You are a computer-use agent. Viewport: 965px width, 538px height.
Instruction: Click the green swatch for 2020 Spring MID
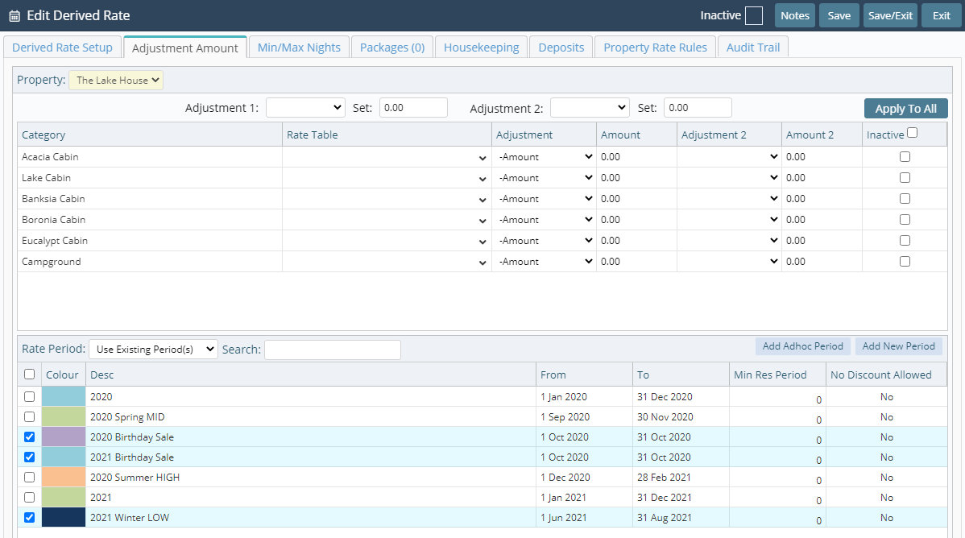(x=64, y=416)
